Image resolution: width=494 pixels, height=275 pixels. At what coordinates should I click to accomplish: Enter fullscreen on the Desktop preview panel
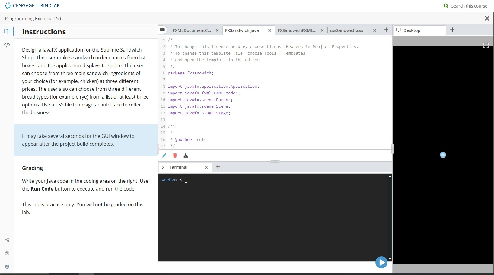pos(486,45)
